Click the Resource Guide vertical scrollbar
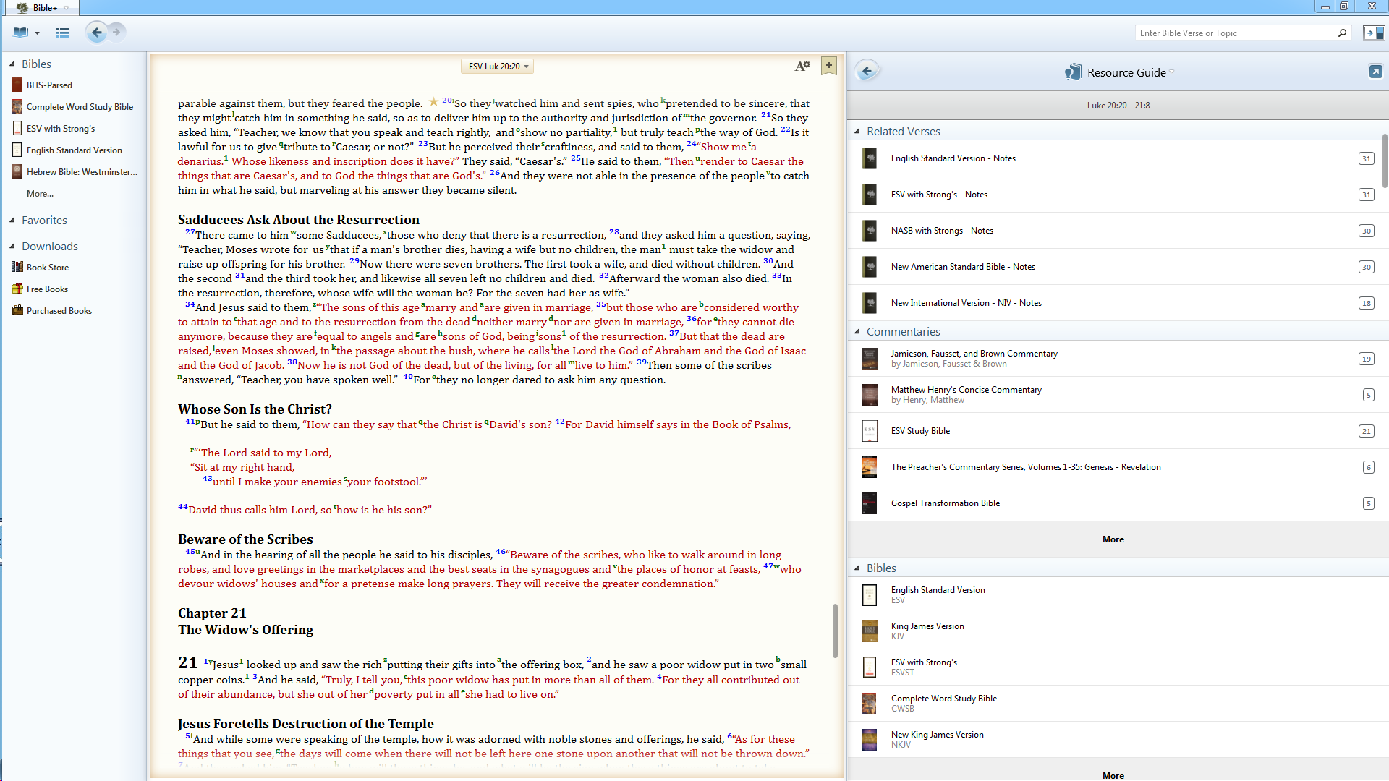Screen dimensions: 1389x781 [1385, 161]
